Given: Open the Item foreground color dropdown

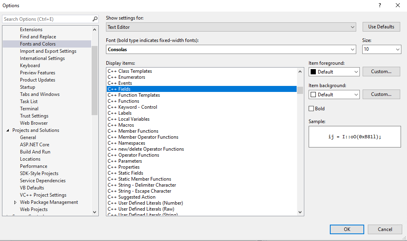Looking at the screenshot, I should tap(334, 72).
